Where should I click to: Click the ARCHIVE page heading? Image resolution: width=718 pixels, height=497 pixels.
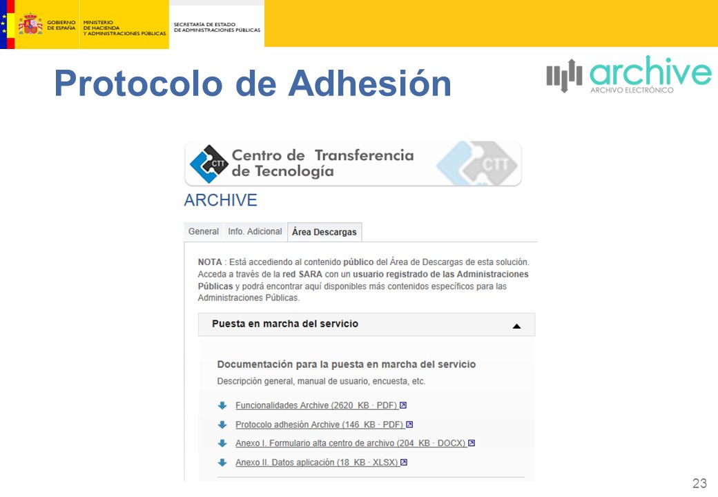click(221, 200)
